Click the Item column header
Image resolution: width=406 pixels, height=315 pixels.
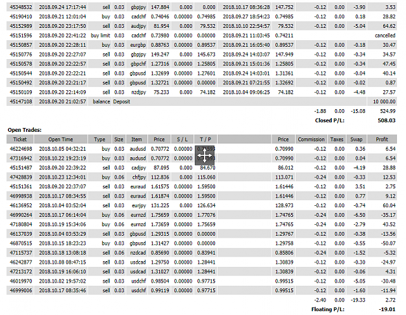(x=136, y=139)
